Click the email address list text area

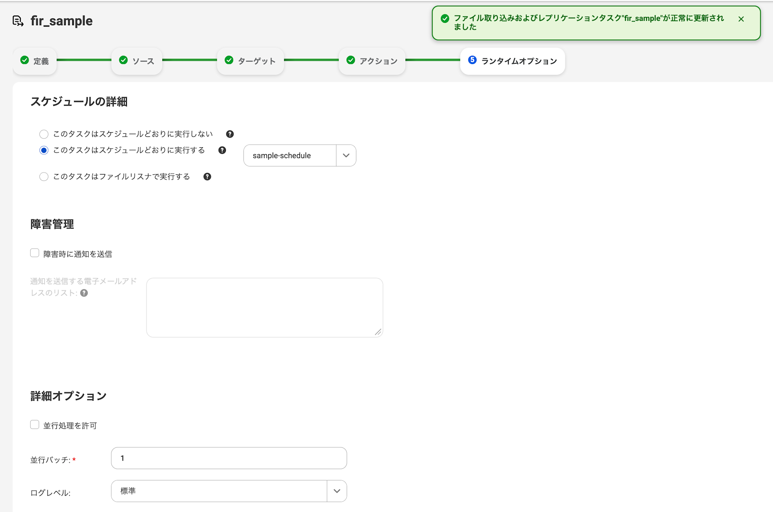pyautogui.click(x=264, y=307)
